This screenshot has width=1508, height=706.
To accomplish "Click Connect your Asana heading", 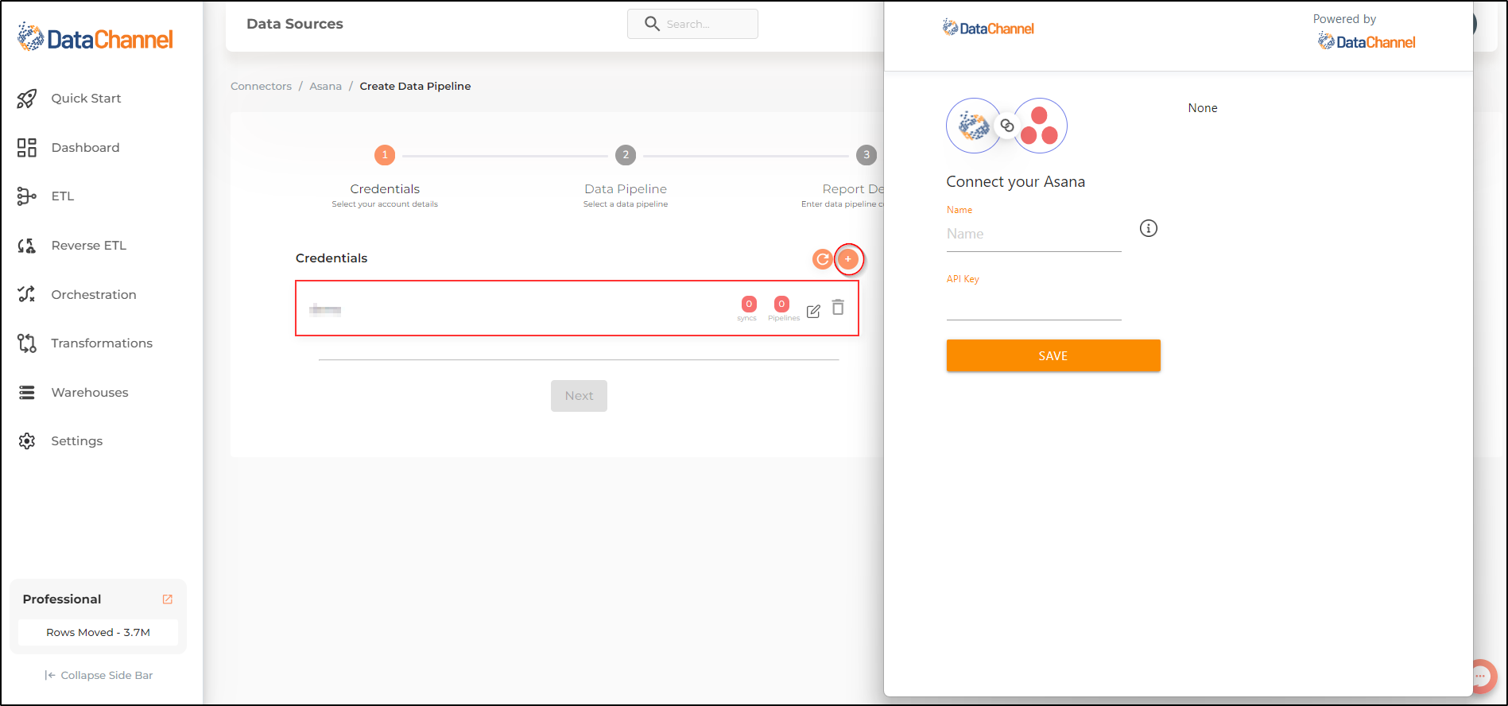I will coord(1015,182).
